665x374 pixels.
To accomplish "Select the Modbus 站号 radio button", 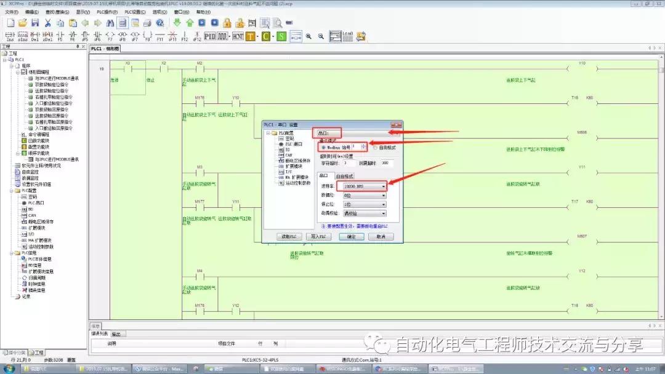I will tap(323, 147).
